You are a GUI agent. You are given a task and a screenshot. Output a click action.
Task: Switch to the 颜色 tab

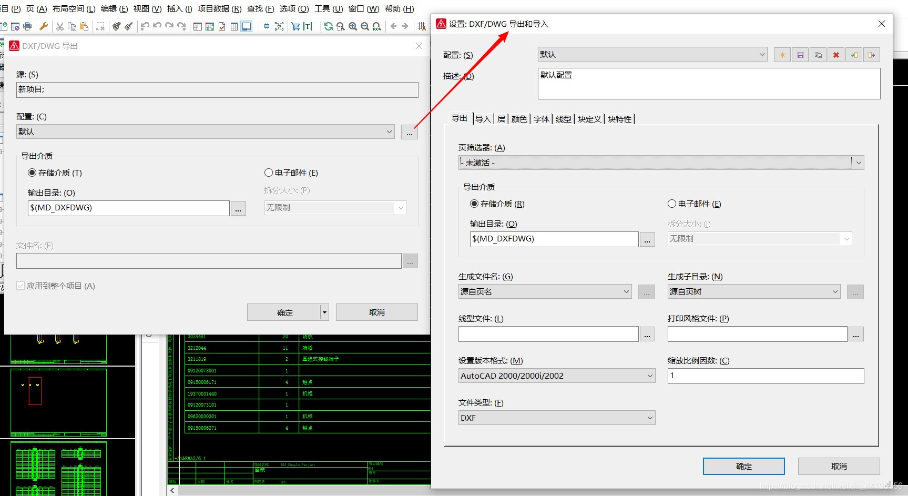click(x=519, y=119)
